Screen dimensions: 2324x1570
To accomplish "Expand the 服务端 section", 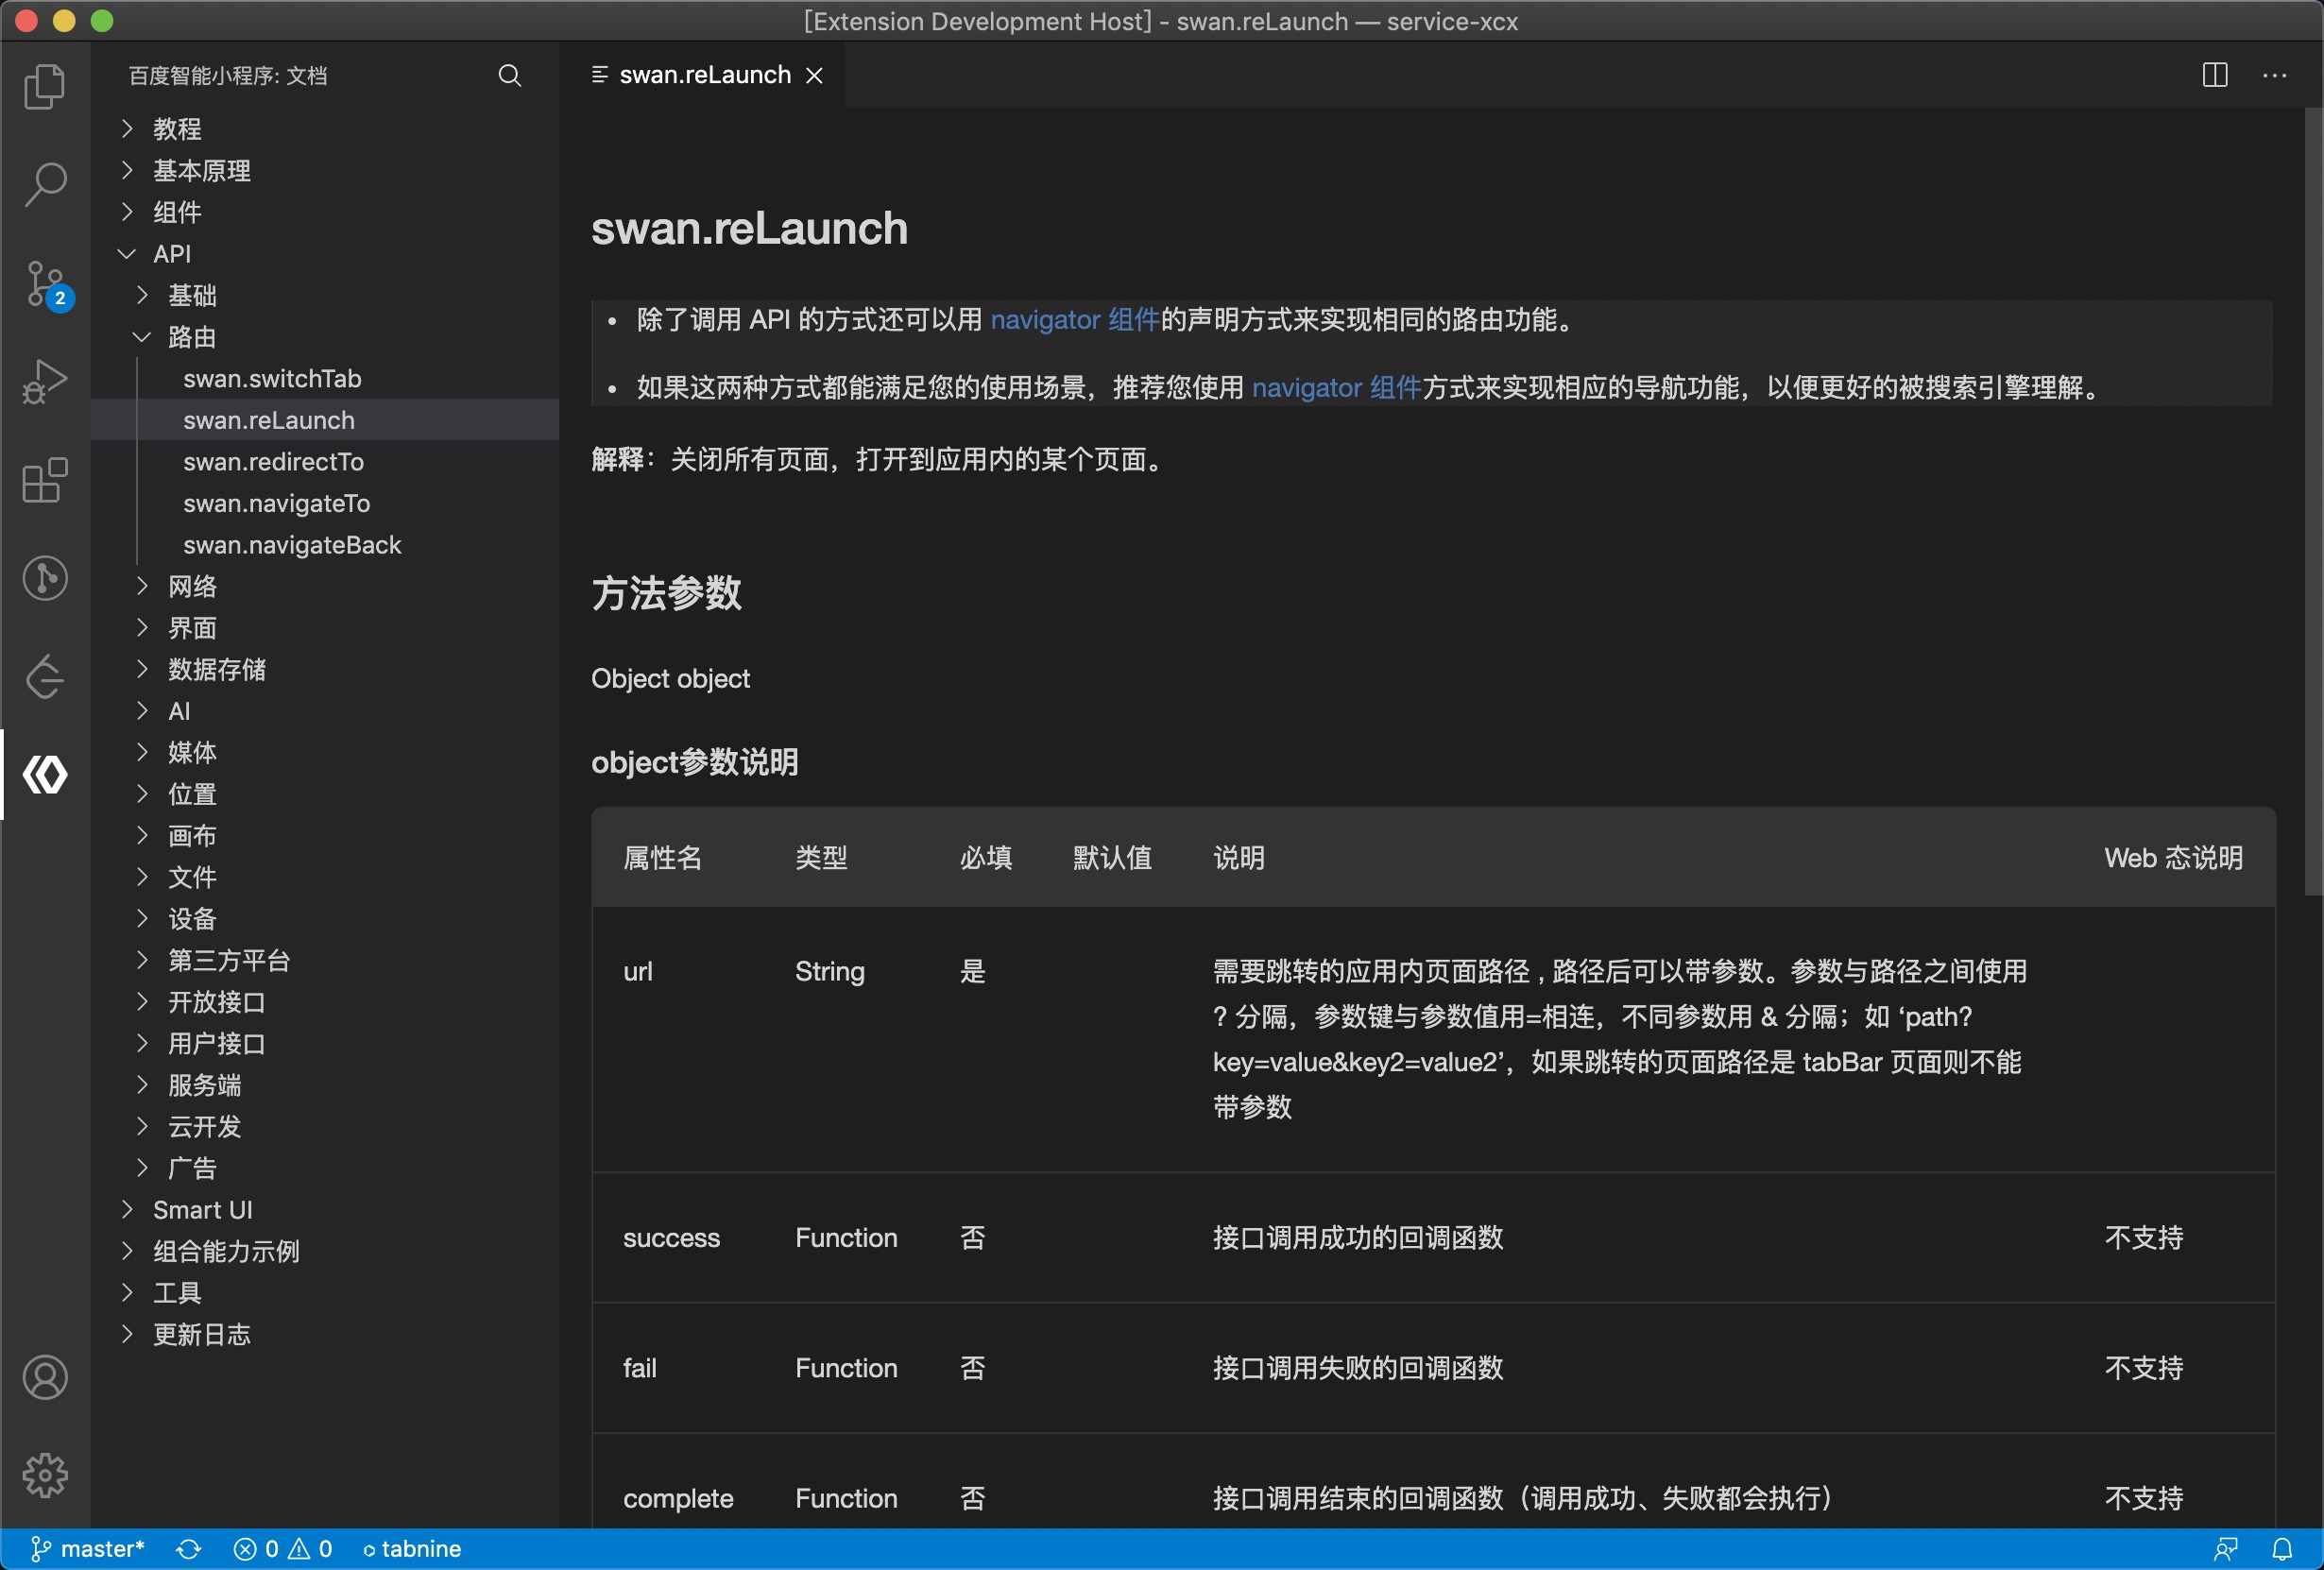I will pyautogui.click(x=325, y=1085).
